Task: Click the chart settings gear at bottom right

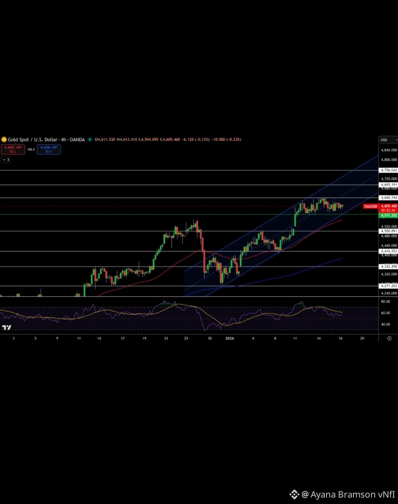Action: (x=389, y=338)
